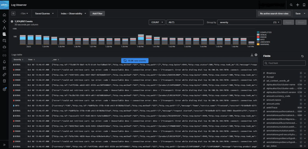Open the Alerts exclamation sidebar icon
The width and height of the screenshot is (308, 149).
pos(4,55)
